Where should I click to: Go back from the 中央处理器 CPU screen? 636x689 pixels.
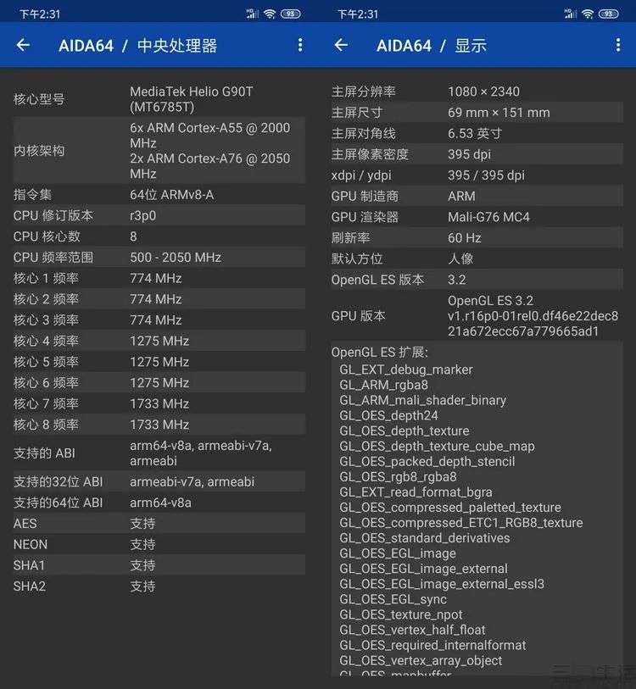[x=23, y=45]
